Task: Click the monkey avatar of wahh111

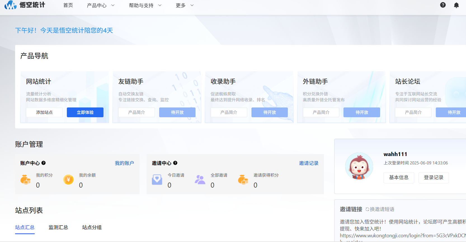Action: 359,166
